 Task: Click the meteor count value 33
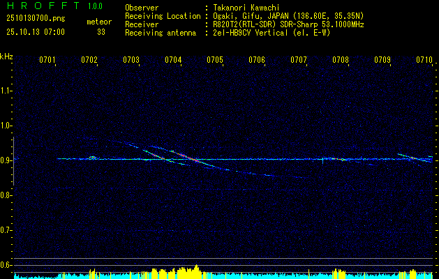[x=101, y=32]
